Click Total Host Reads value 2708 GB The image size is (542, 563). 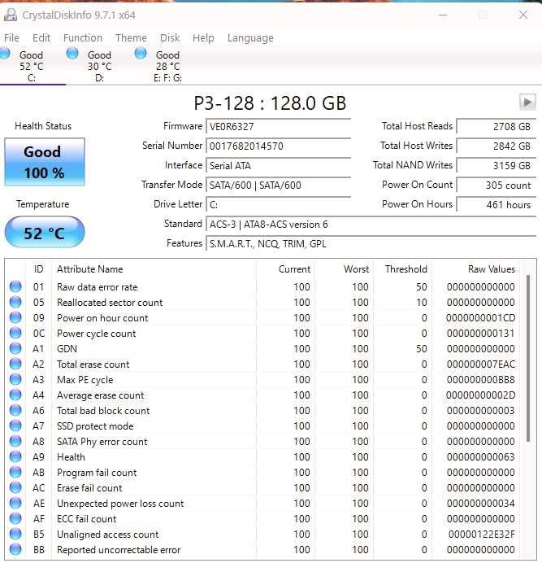coord(496,126)
